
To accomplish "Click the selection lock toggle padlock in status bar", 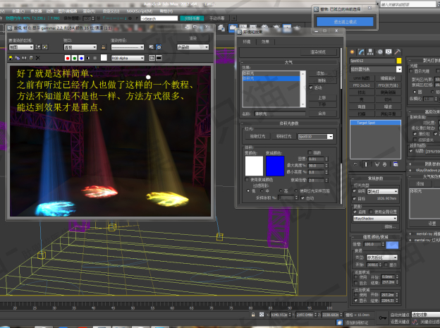I will pyautogui.click(x=253, y=315).
